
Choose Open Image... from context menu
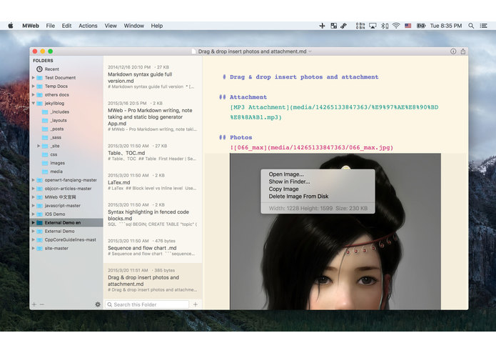318,174
